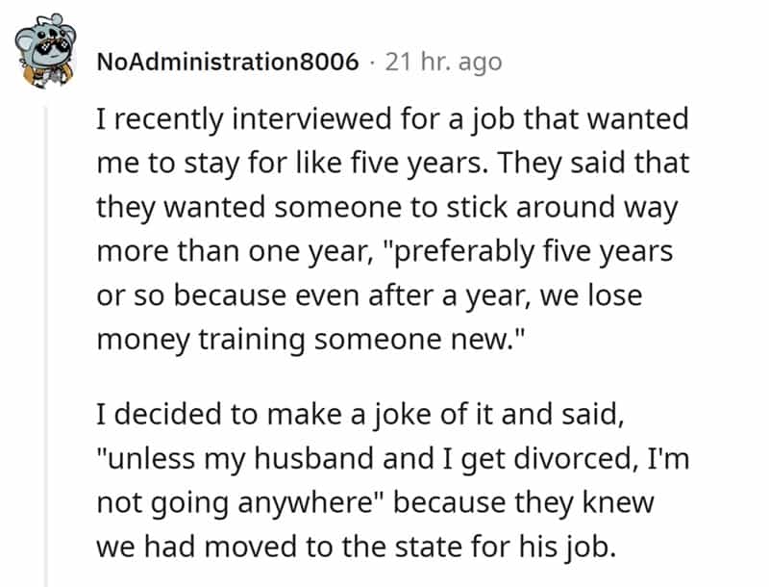Open NoAdministration8006's user profile
The width and height of the screenshot is (769, 587).
point(230,63)
